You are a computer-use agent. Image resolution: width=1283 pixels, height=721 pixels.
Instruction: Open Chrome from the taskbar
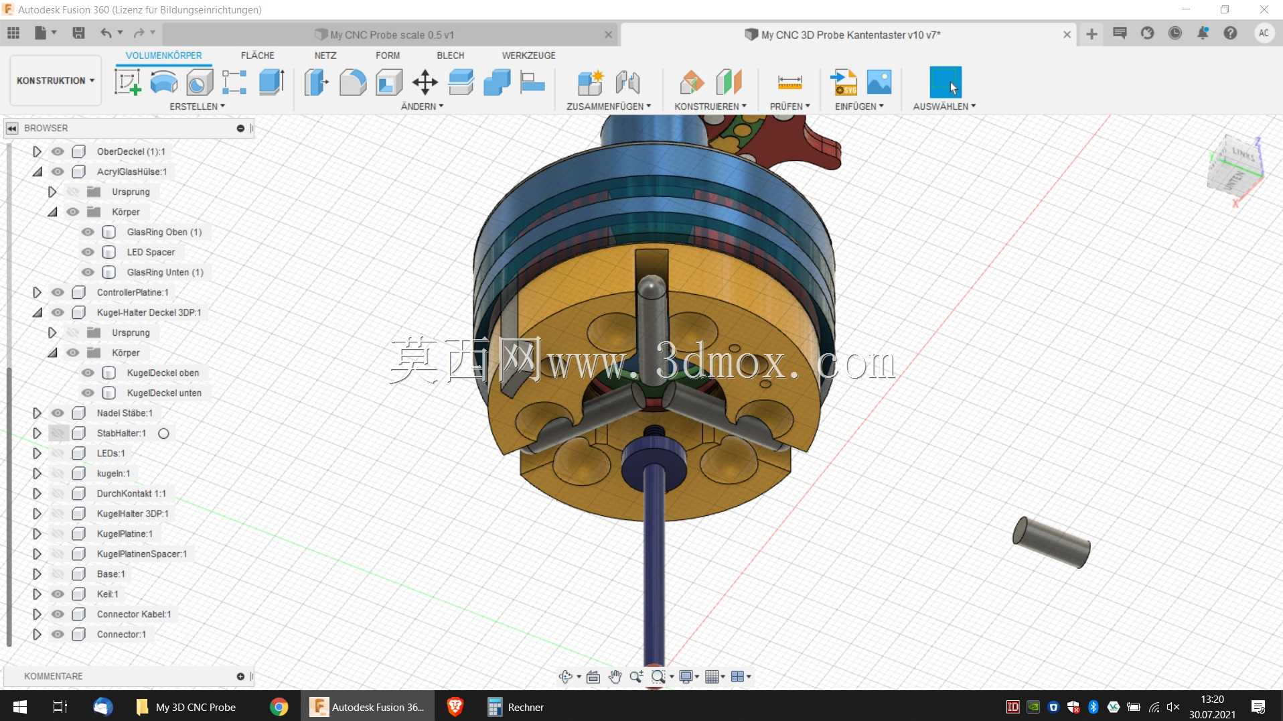279,707
